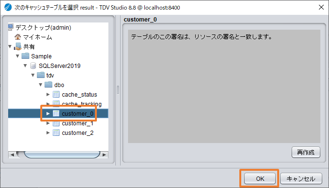Click the customer_2 table icon
The height and width of the screenshot is (188, 329).
[x=56, y=133]
